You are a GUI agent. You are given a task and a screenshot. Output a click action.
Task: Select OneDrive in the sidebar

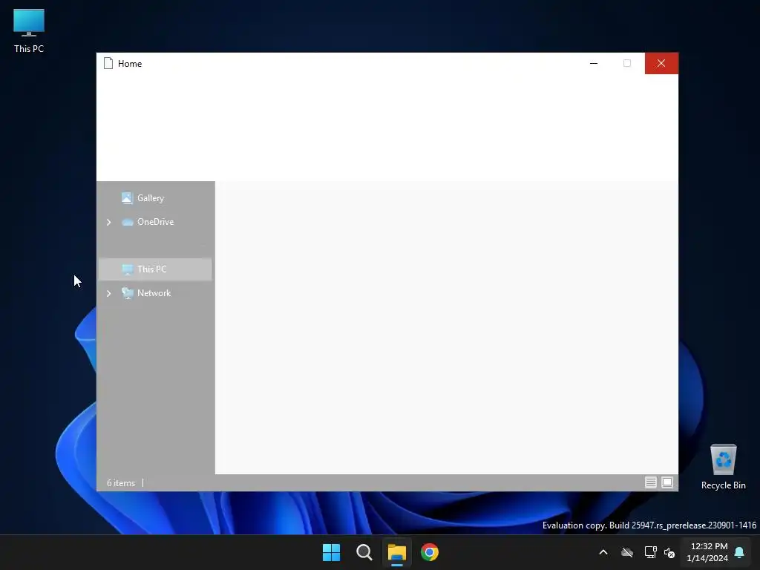click(154, 221)
